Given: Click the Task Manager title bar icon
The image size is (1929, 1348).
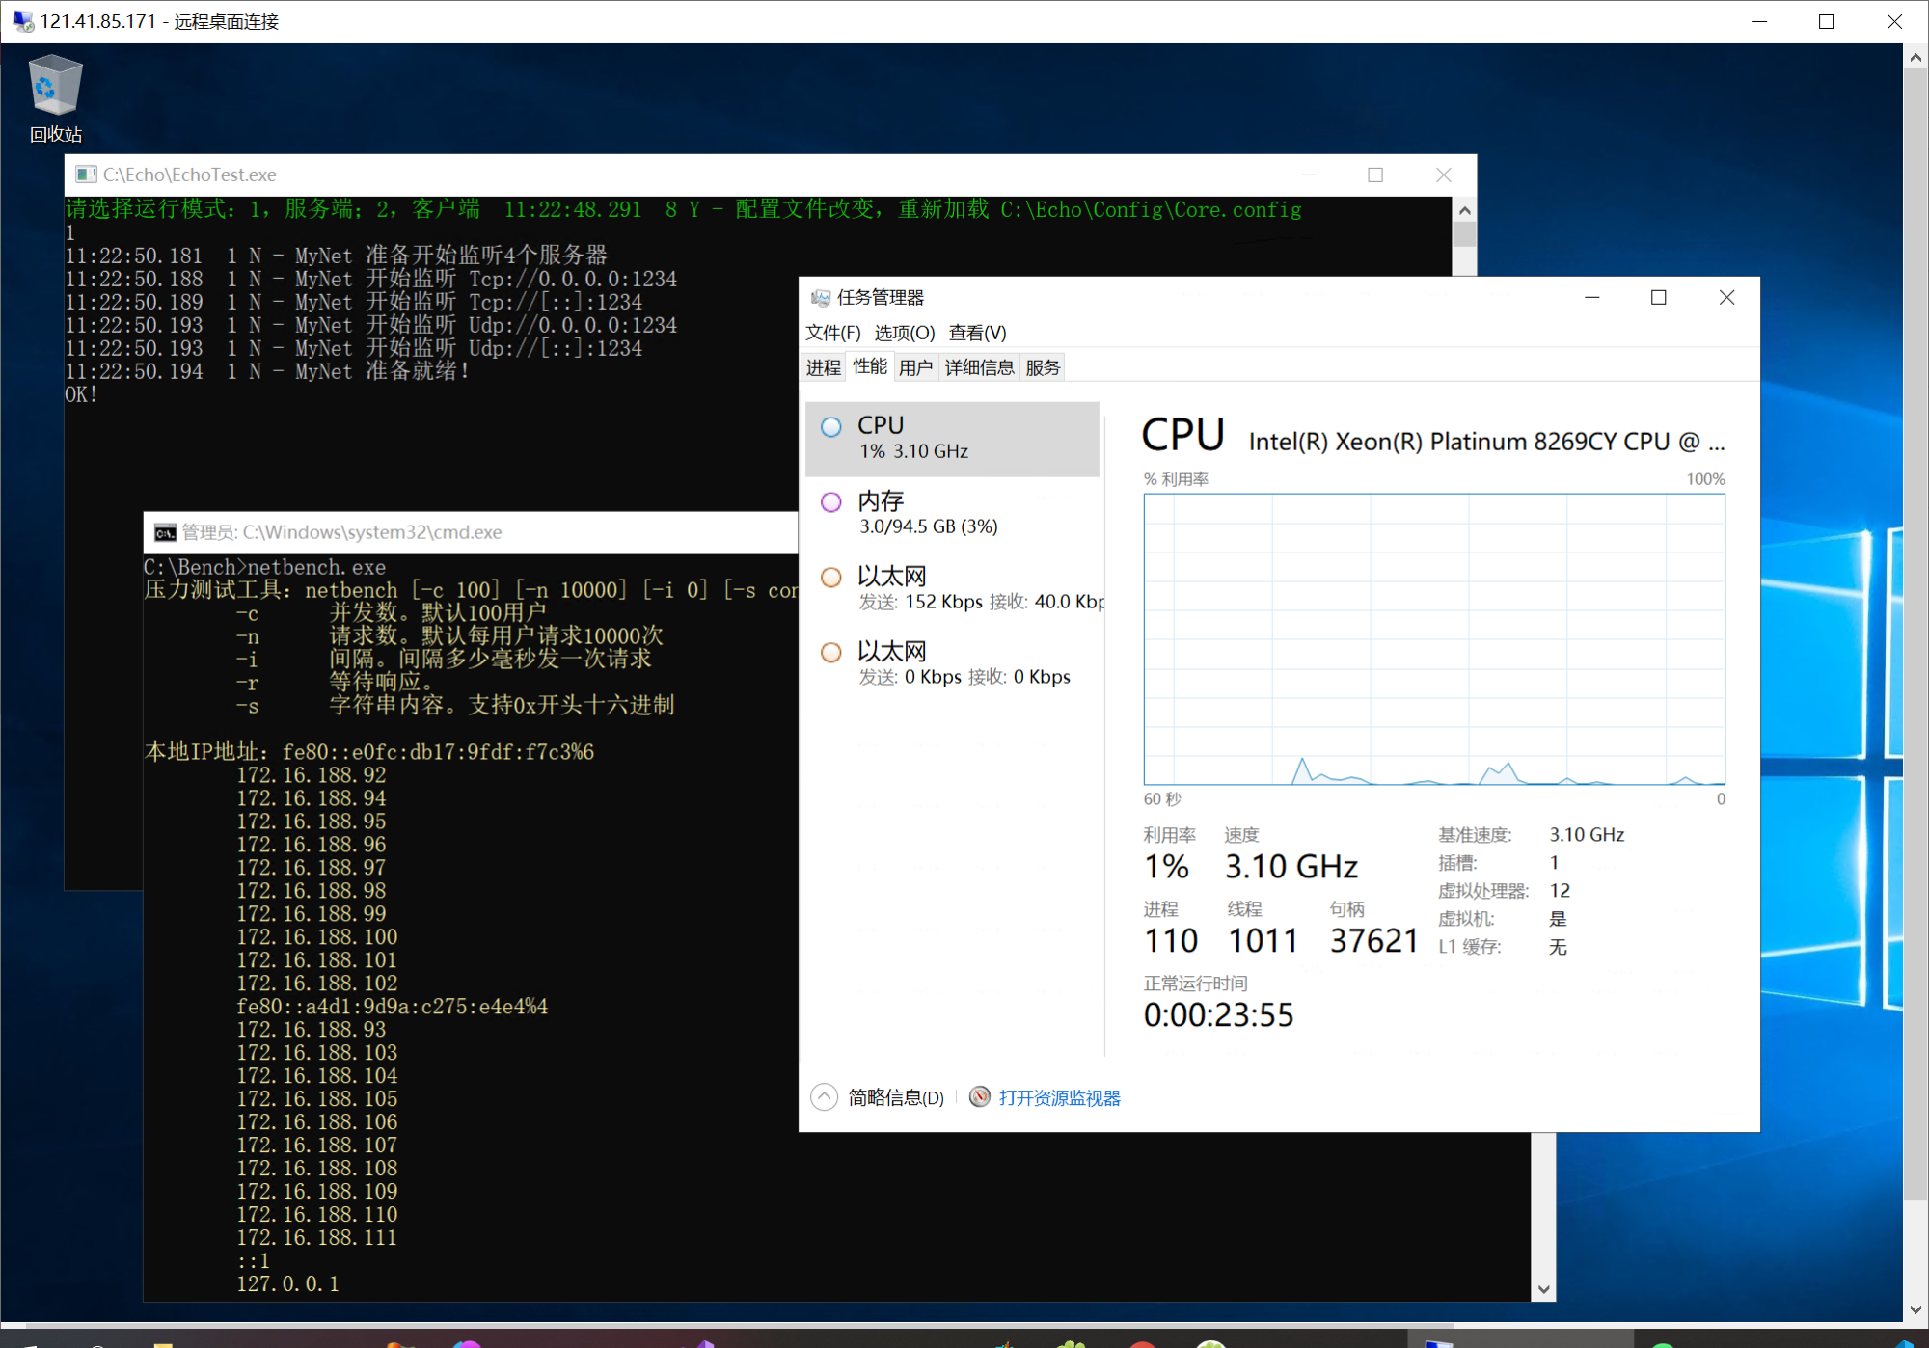Looking at the screenshot, I should [x=821, y=298].
